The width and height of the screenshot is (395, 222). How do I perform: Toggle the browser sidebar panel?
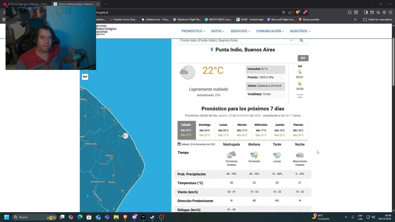click(x=366, y=12)
